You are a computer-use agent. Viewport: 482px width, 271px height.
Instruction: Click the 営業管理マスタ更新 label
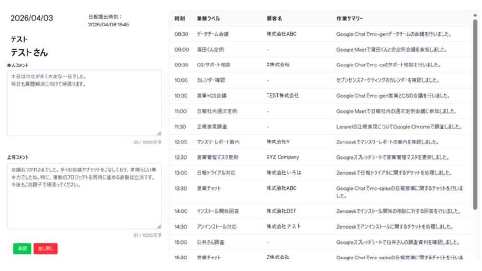pyautogui.click(x=217, y=157)
